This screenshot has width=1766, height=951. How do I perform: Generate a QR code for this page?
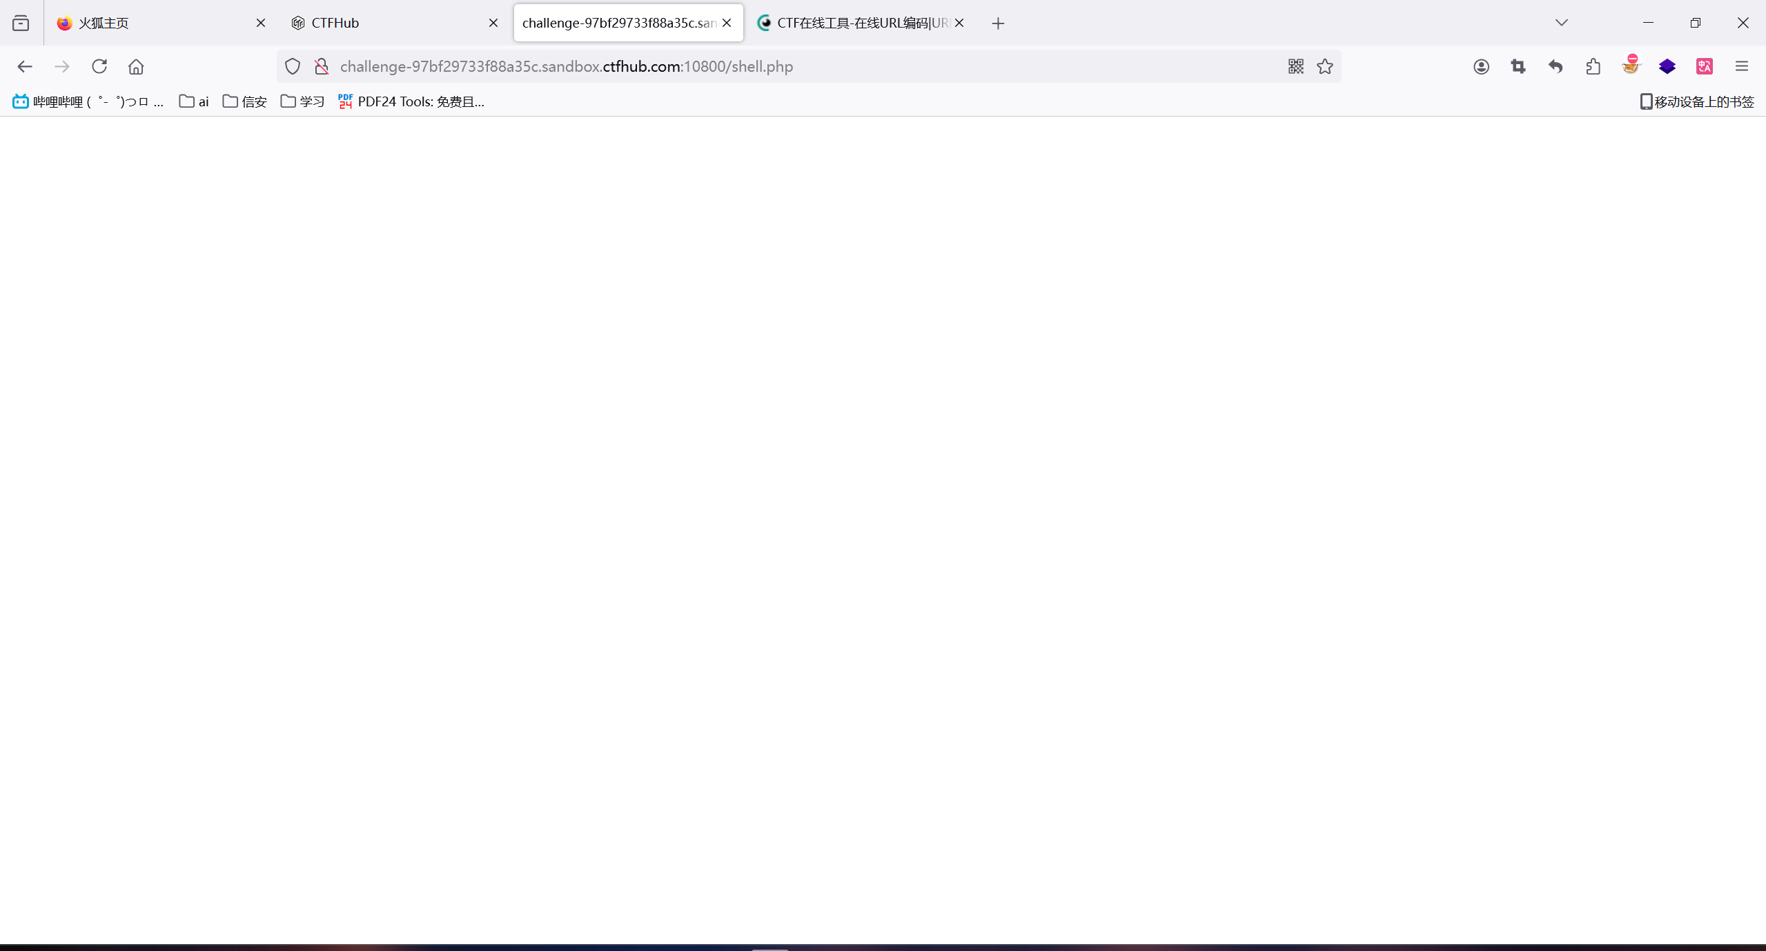(1295, 66)
